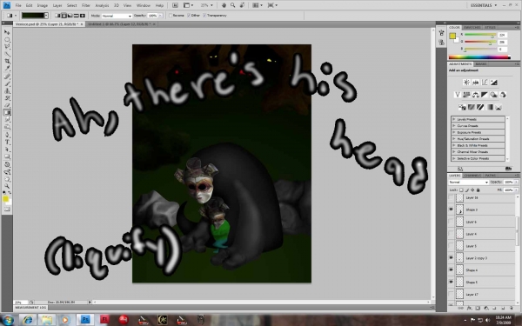The height and width of the screenshot is (326, 522).
Task: Select the Eraser tool
Action: coord(7,105)
